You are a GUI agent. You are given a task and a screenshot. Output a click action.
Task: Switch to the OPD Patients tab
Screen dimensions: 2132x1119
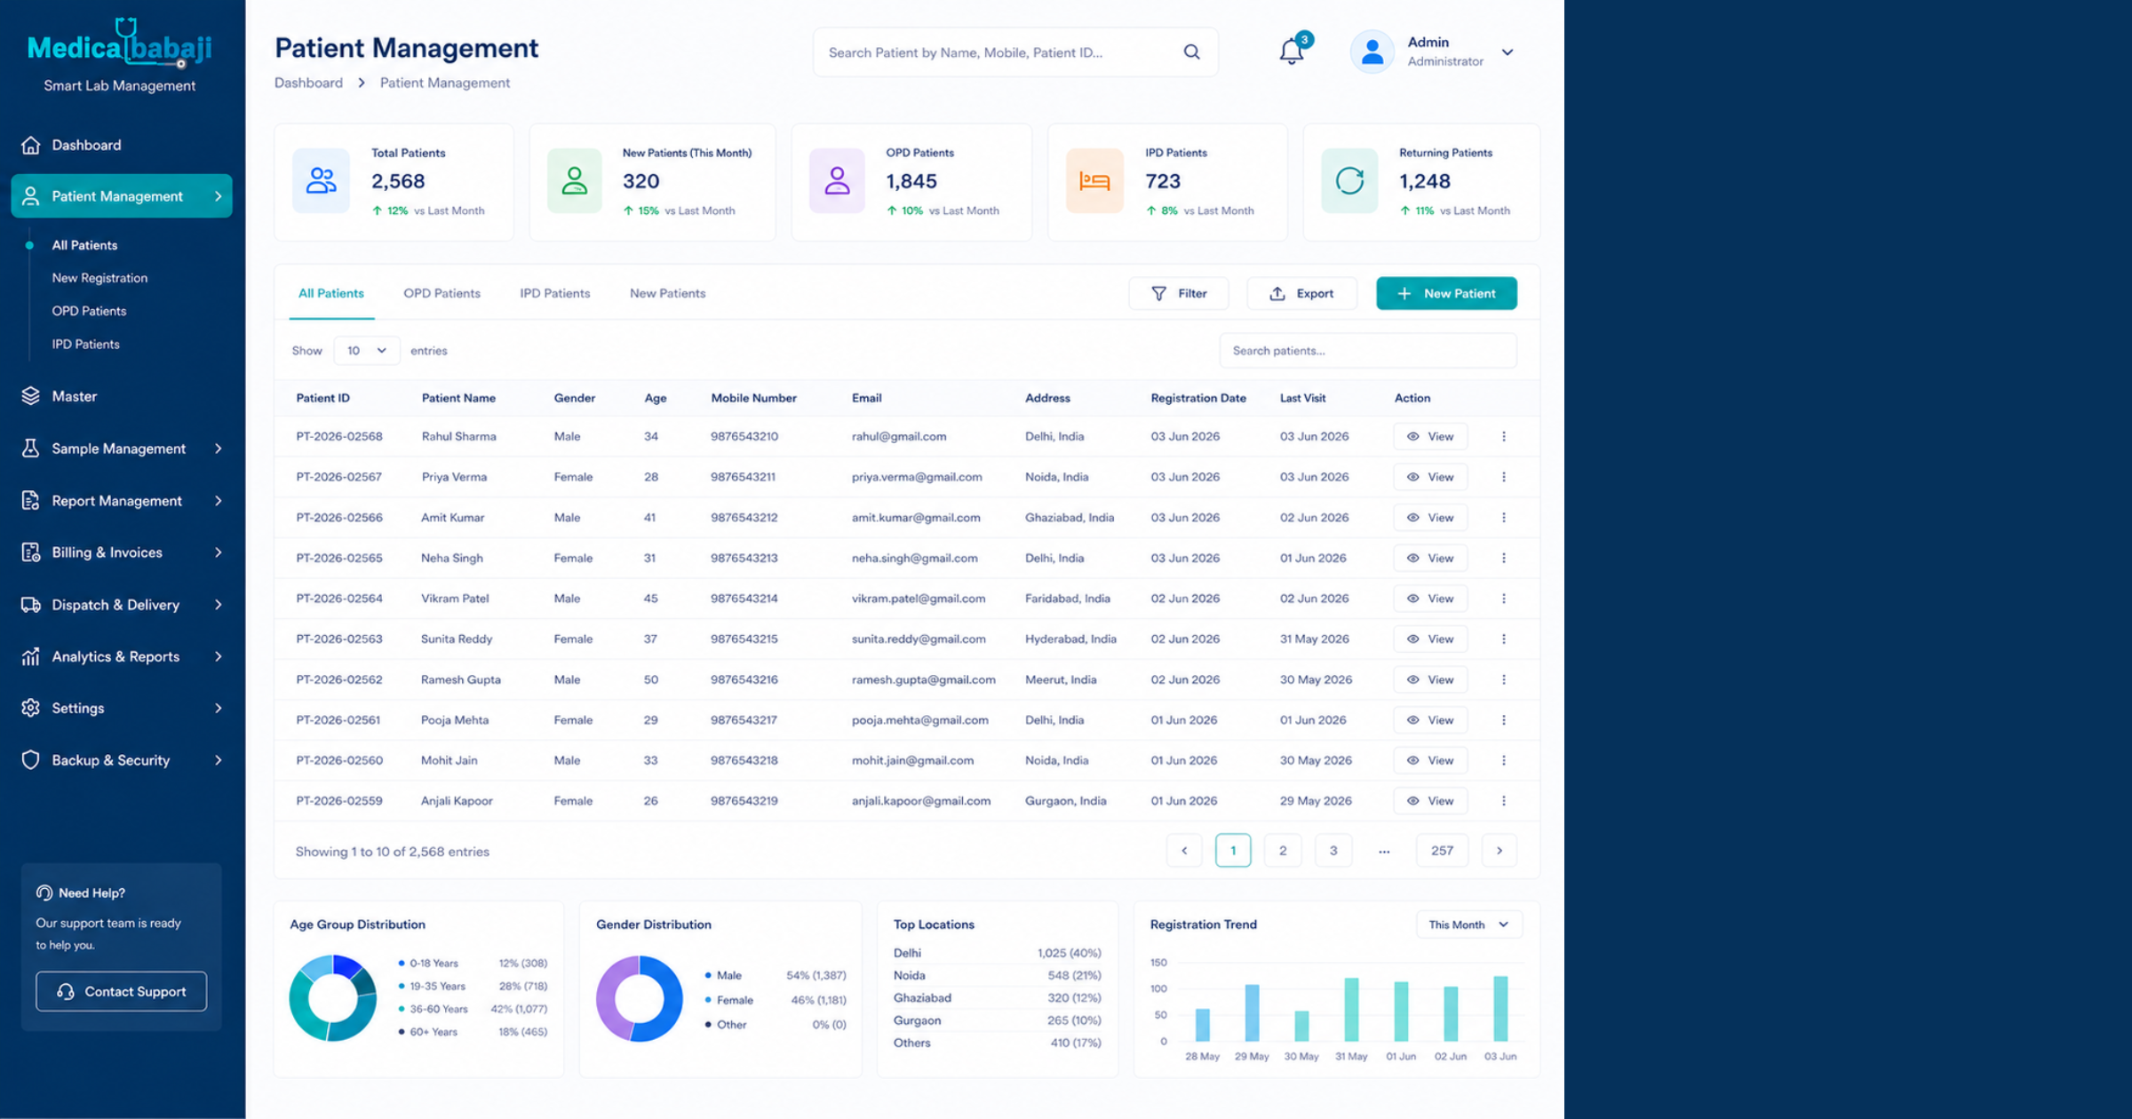[x=442, y=293]
